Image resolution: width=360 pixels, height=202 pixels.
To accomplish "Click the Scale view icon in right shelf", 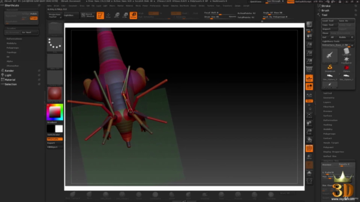I will (x=309, y=132).
